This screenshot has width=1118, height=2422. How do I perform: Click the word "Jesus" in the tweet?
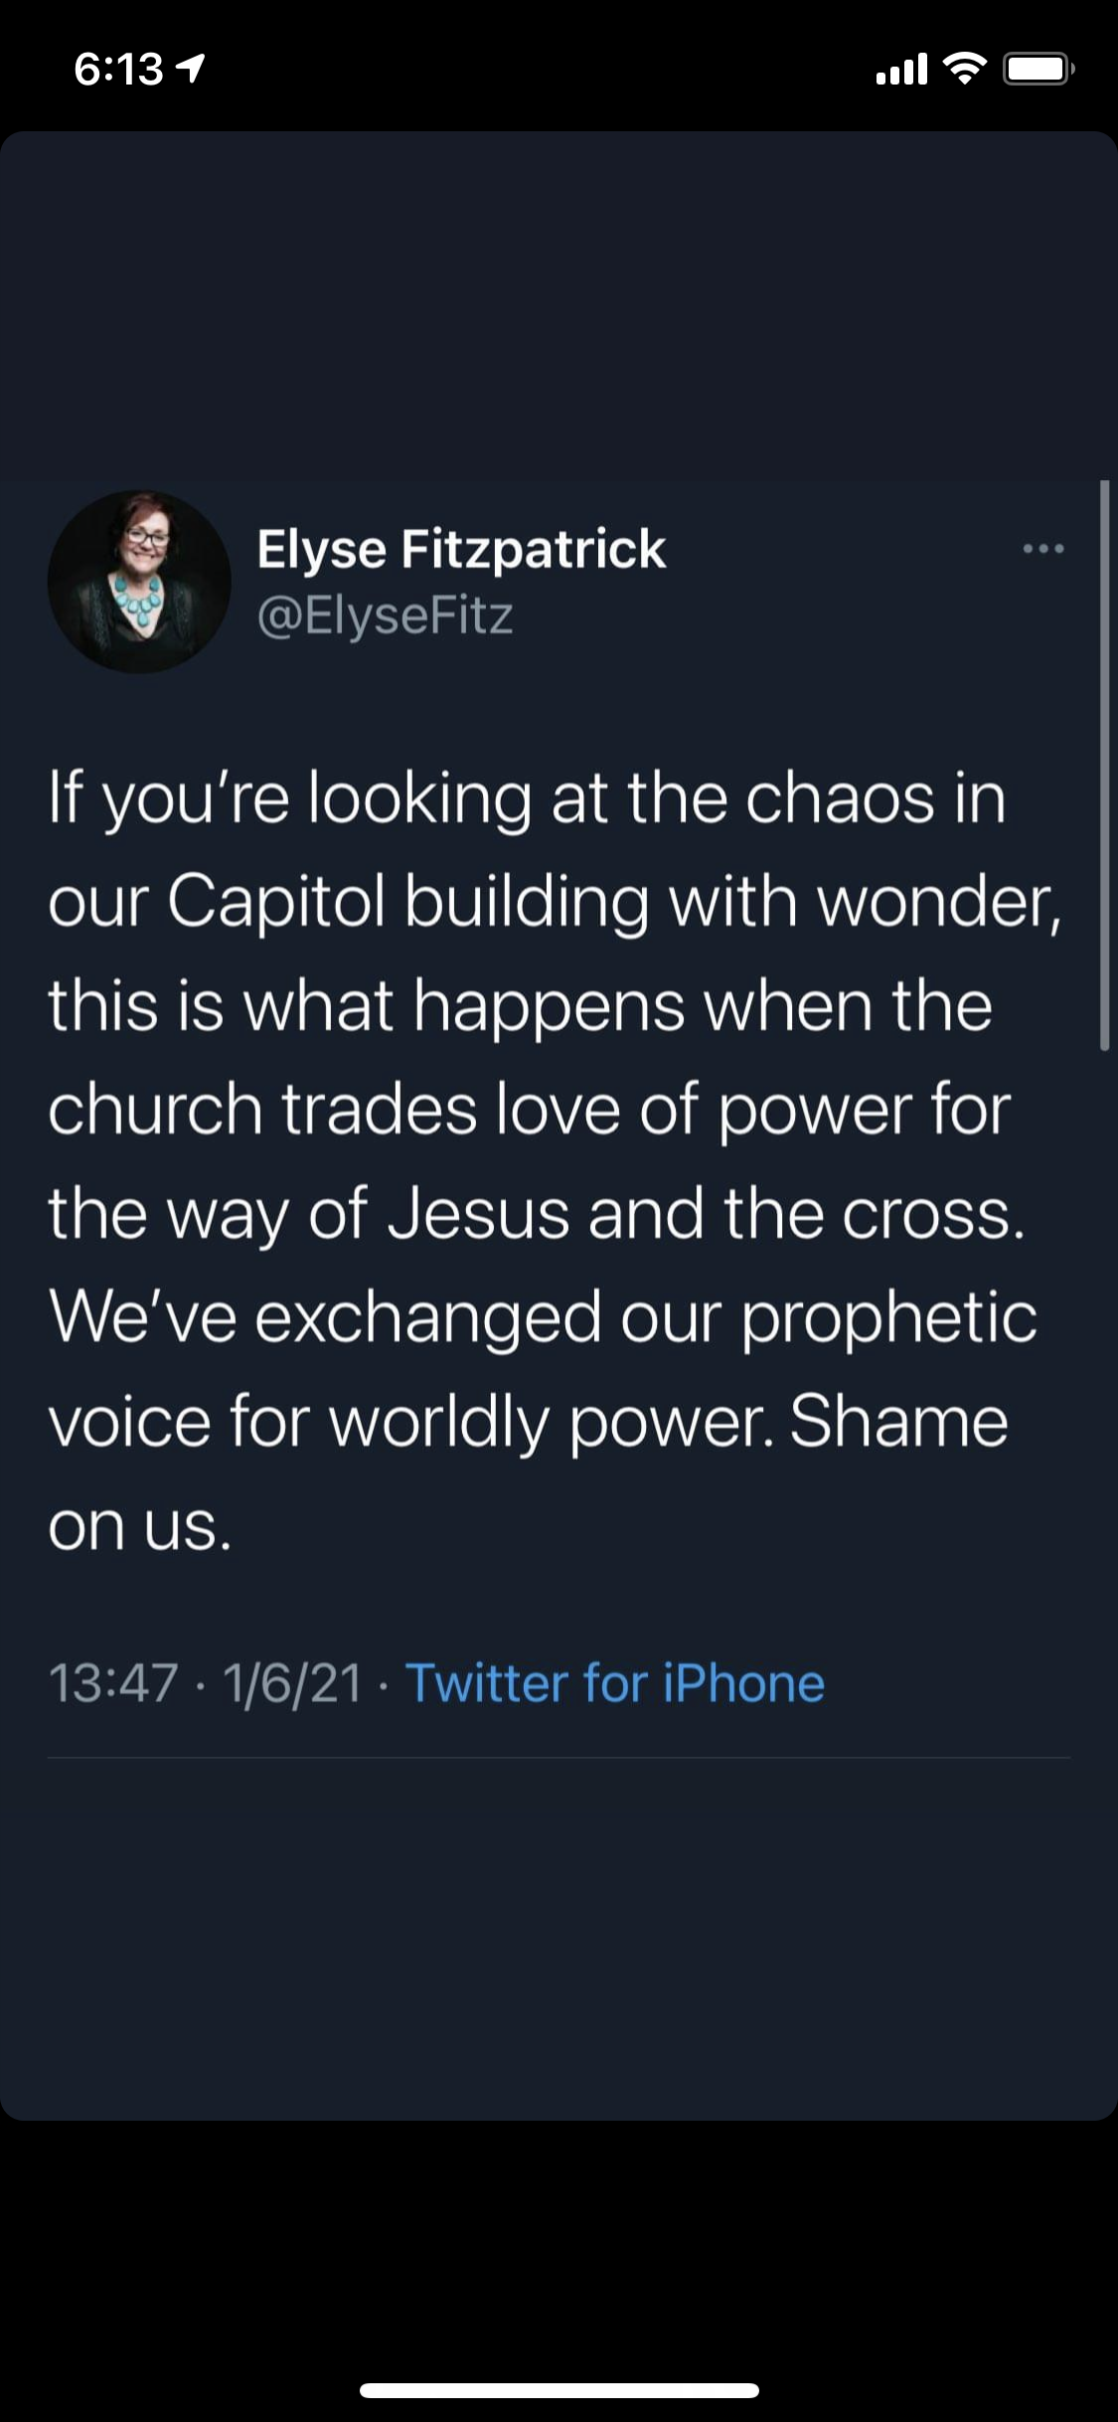[x=478, y=1213]
